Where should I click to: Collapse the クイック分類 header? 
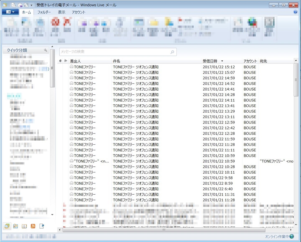coord(26,50)
